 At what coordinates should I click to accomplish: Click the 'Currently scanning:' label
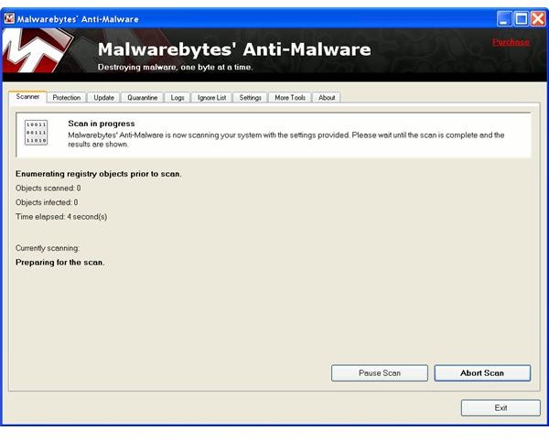(x=48, y=248)
